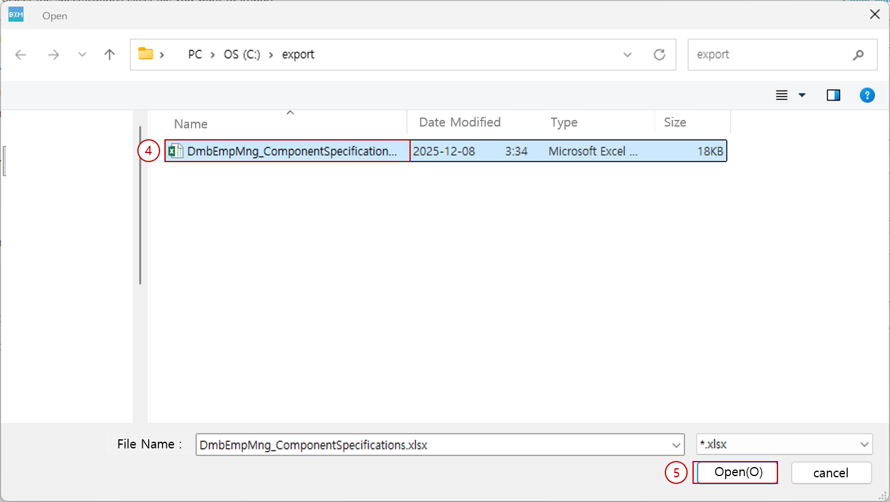Click the Open(O) button
Viewport: 890px width, 502px height.
[735, 472]
